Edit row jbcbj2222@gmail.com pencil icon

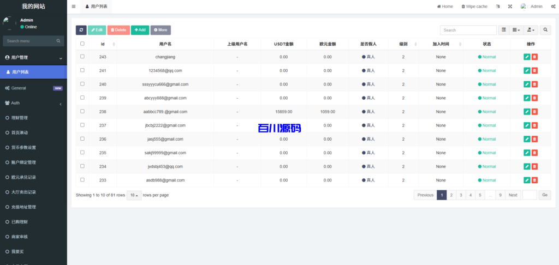[x=527, y=125]
